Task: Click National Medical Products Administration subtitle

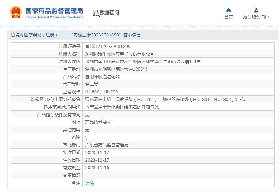Action: (54, 17)
